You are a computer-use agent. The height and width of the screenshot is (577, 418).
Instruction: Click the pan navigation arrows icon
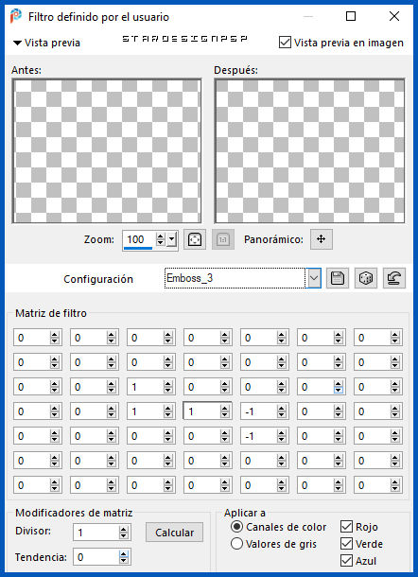pos(322,239)
